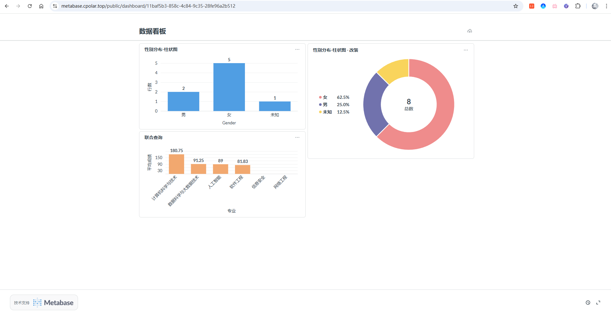Screen dimensions: 611x315
Task: Open the browser extensions puzzle icon
Action: [578, 6]
